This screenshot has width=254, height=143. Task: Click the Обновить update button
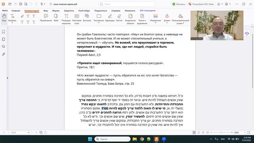[179, 4]
